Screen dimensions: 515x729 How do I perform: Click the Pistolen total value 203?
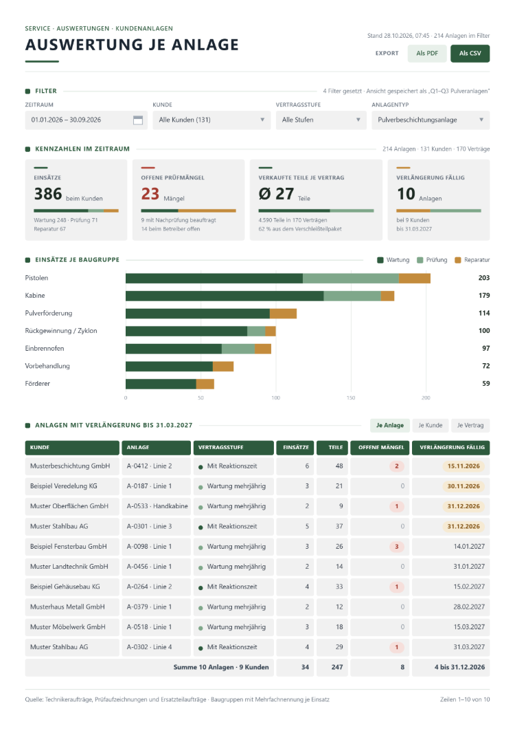484,278
